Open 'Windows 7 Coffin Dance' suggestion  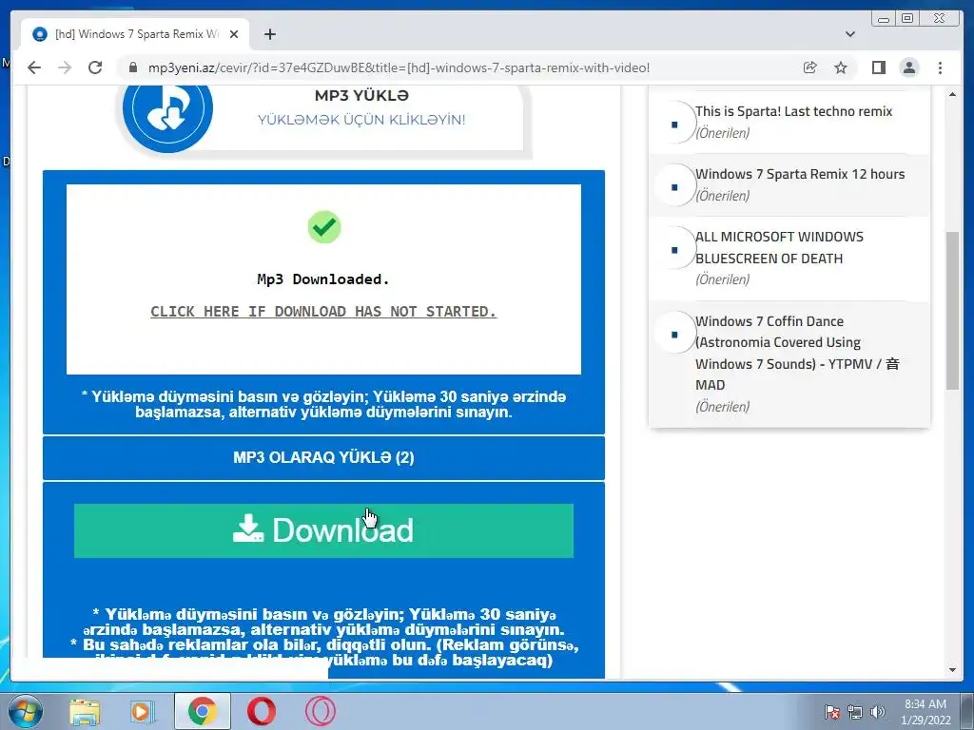click(797, 353)
